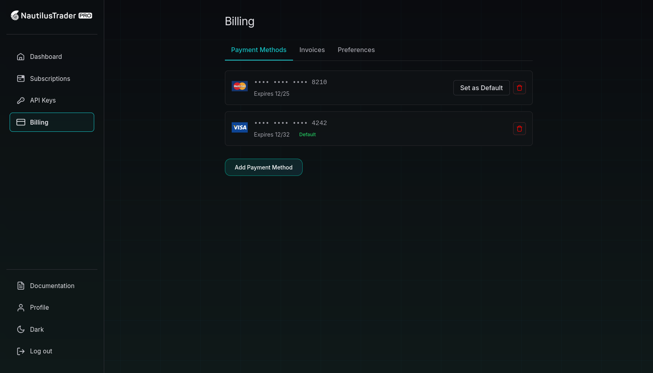Delete the Visa card ending 4242

point(519,129)
